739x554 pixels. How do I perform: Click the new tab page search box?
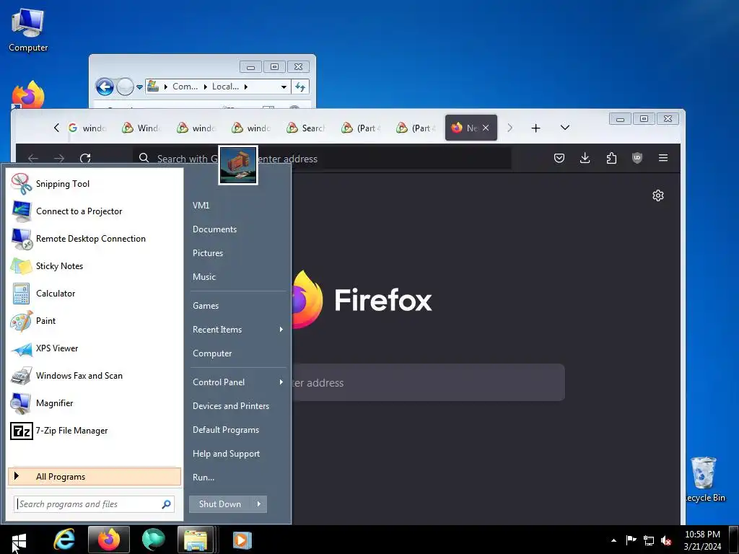pos(428,382)
